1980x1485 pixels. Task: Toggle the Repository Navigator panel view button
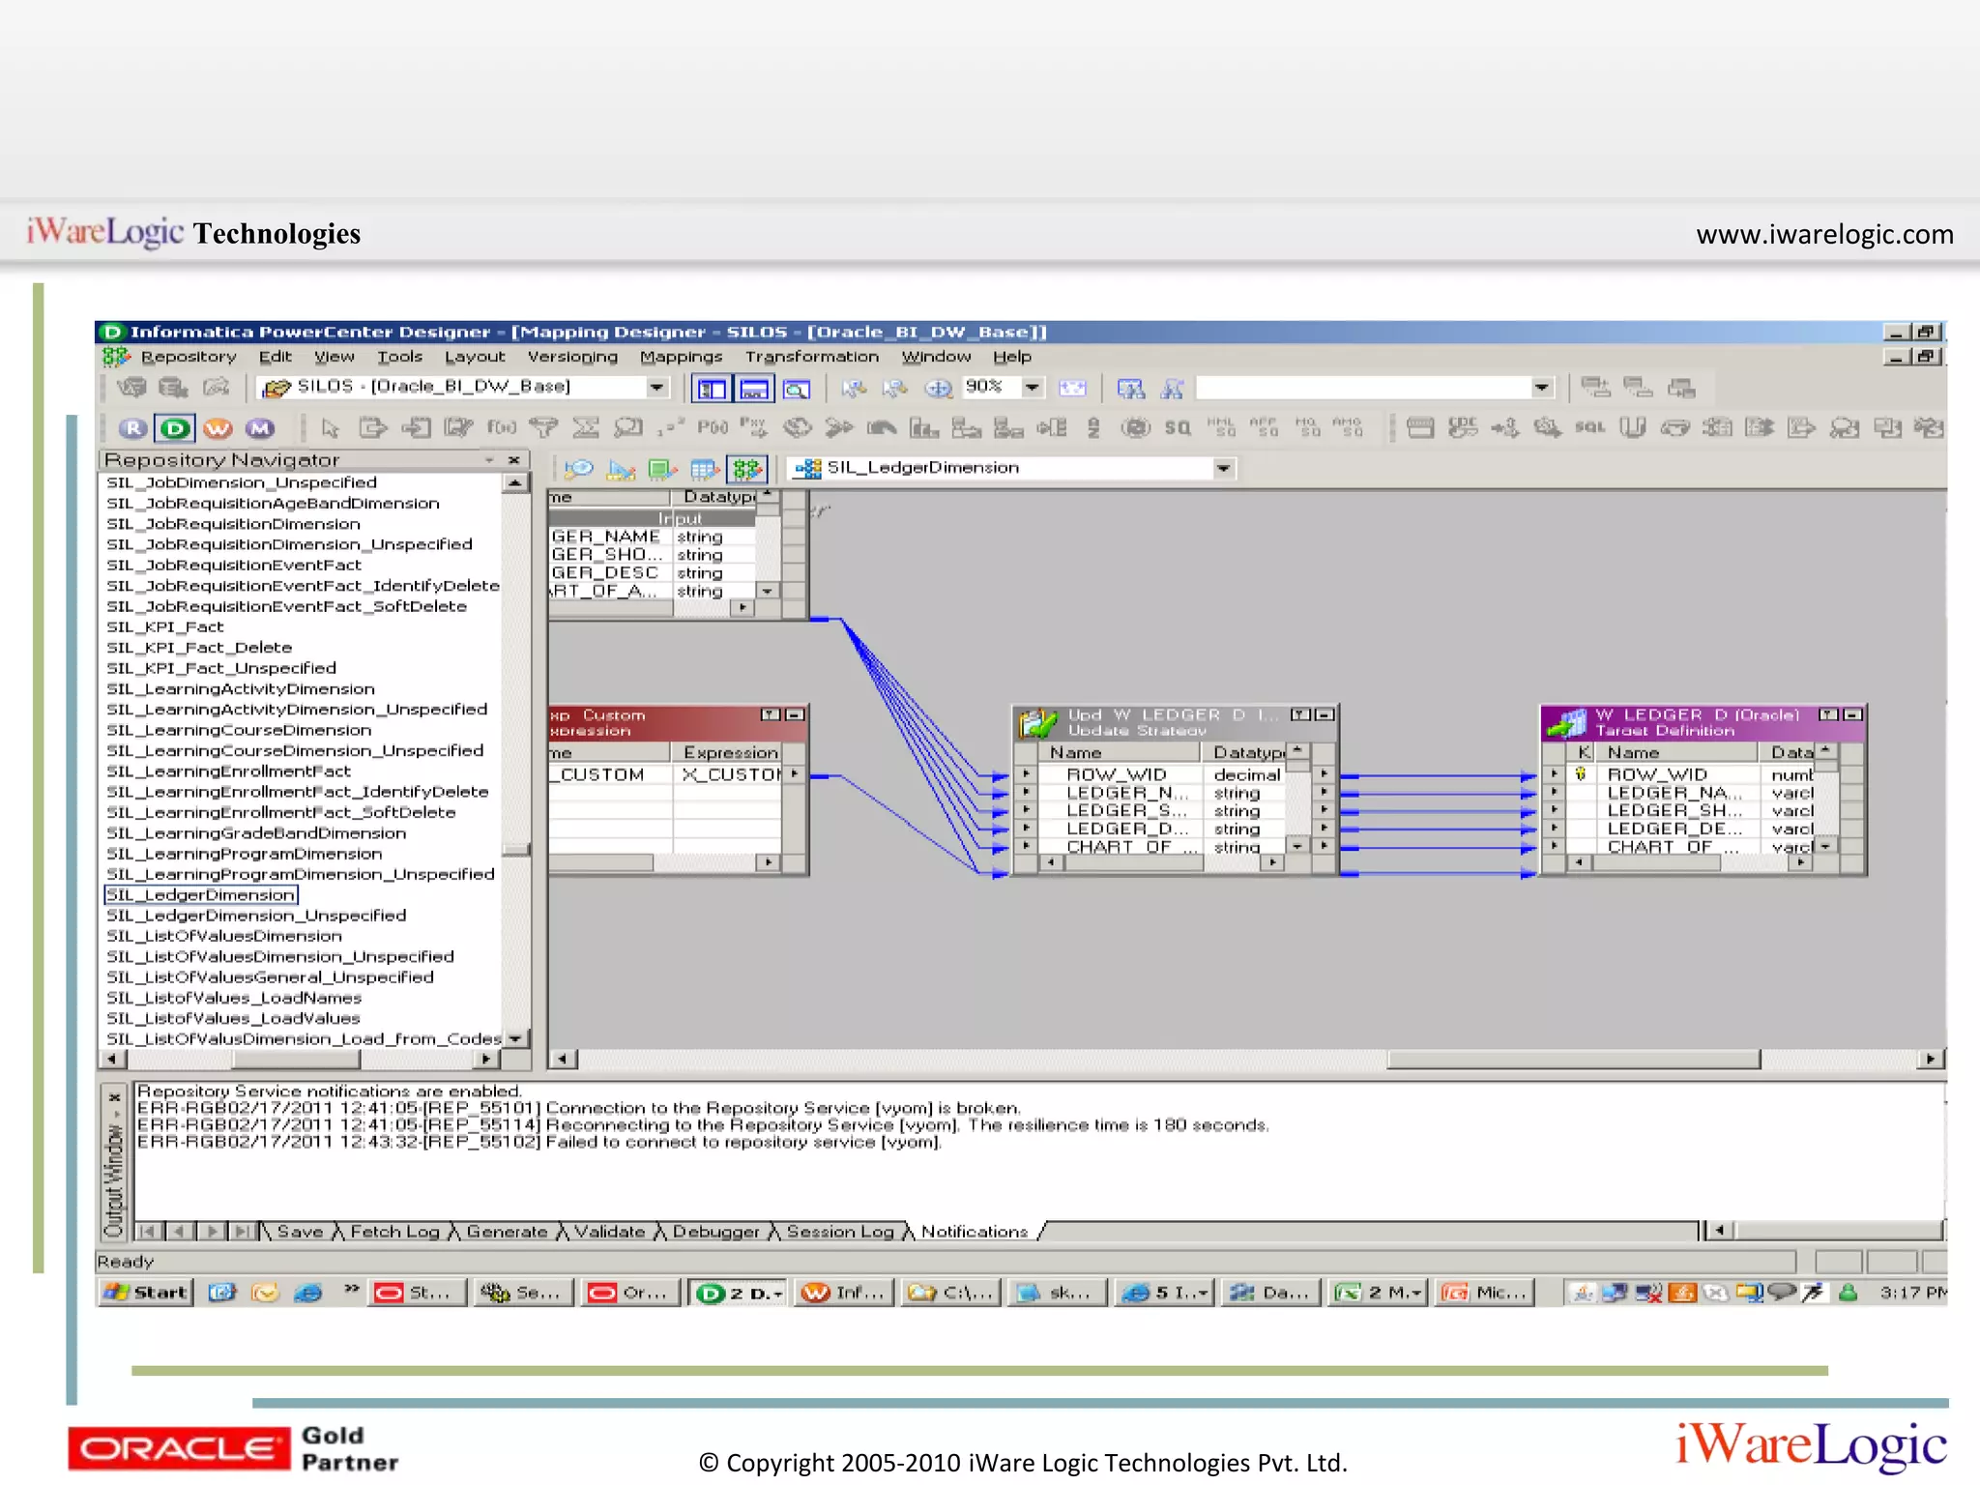coord(713,389)
